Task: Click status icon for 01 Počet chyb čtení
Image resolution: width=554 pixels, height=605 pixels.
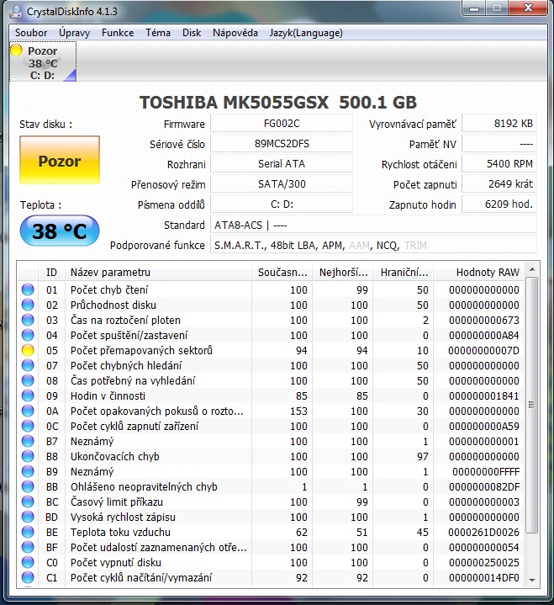Action: pos(28,289)
